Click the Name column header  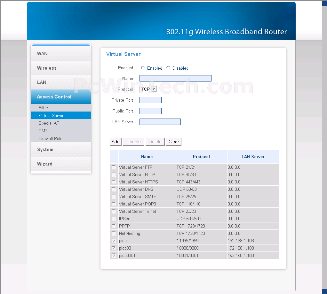(x=147, y=157)
